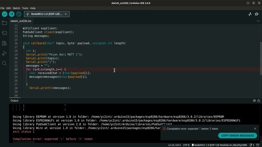Click the notifications count in status bar
262x147 pixels.
pos(252,145)
